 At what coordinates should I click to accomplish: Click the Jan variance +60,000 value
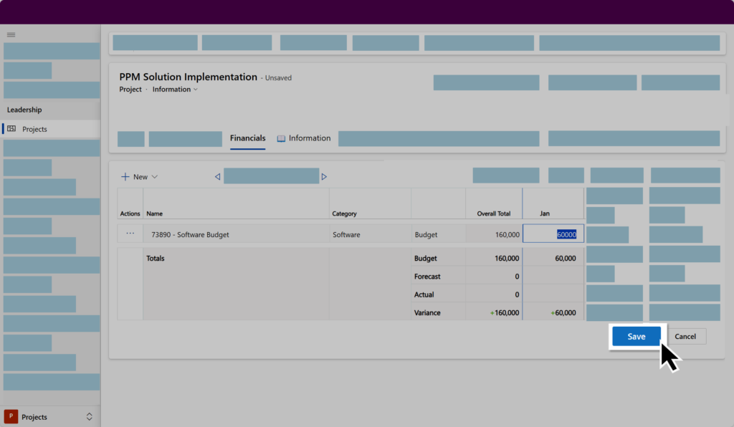[x=563, y=313]
